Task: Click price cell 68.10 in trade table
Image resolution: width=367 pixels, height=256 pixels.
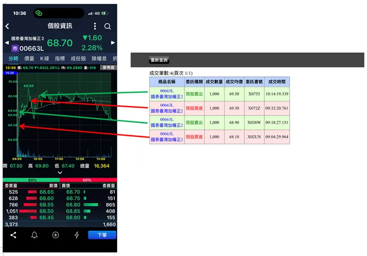Action: coord(234,137)
